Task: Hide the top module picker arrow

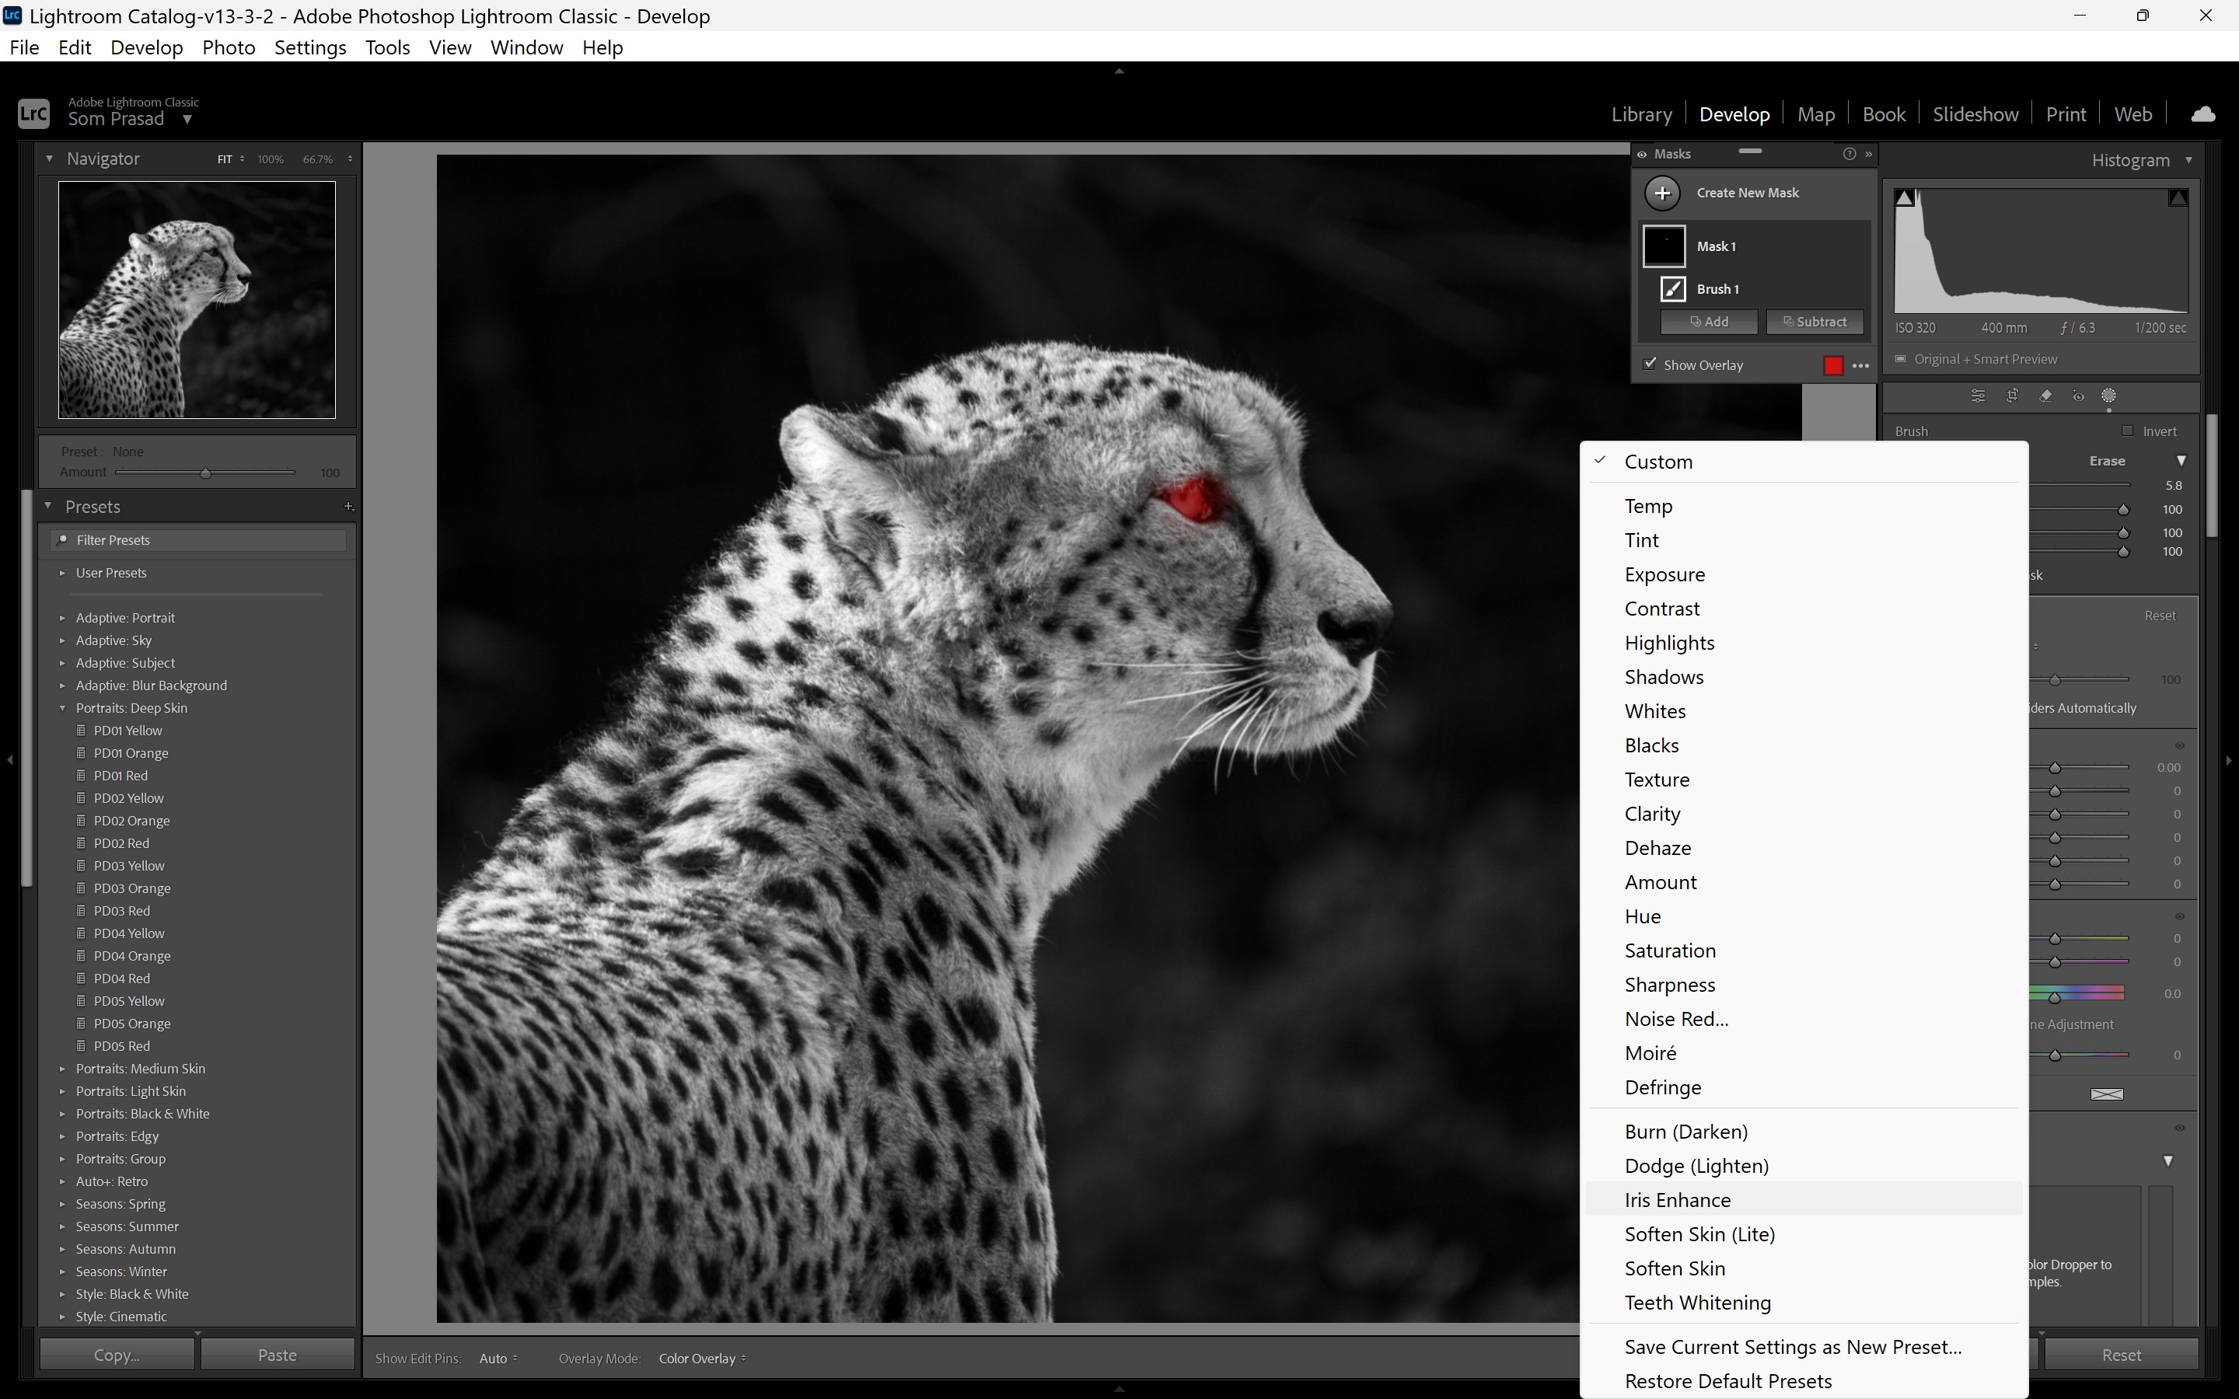Action: [x=1119, y=70]
